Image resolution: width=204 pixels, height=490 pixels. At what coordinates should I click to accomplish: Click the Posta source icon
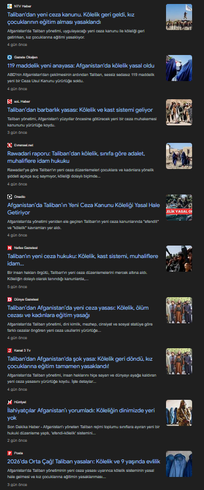pyautogui.click(x=10, y=453)
